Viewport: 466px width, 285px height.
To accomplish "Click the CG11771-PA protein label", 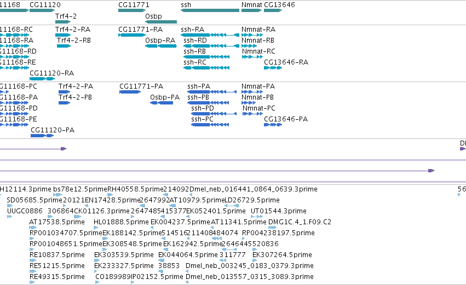I will pos(141,86).
